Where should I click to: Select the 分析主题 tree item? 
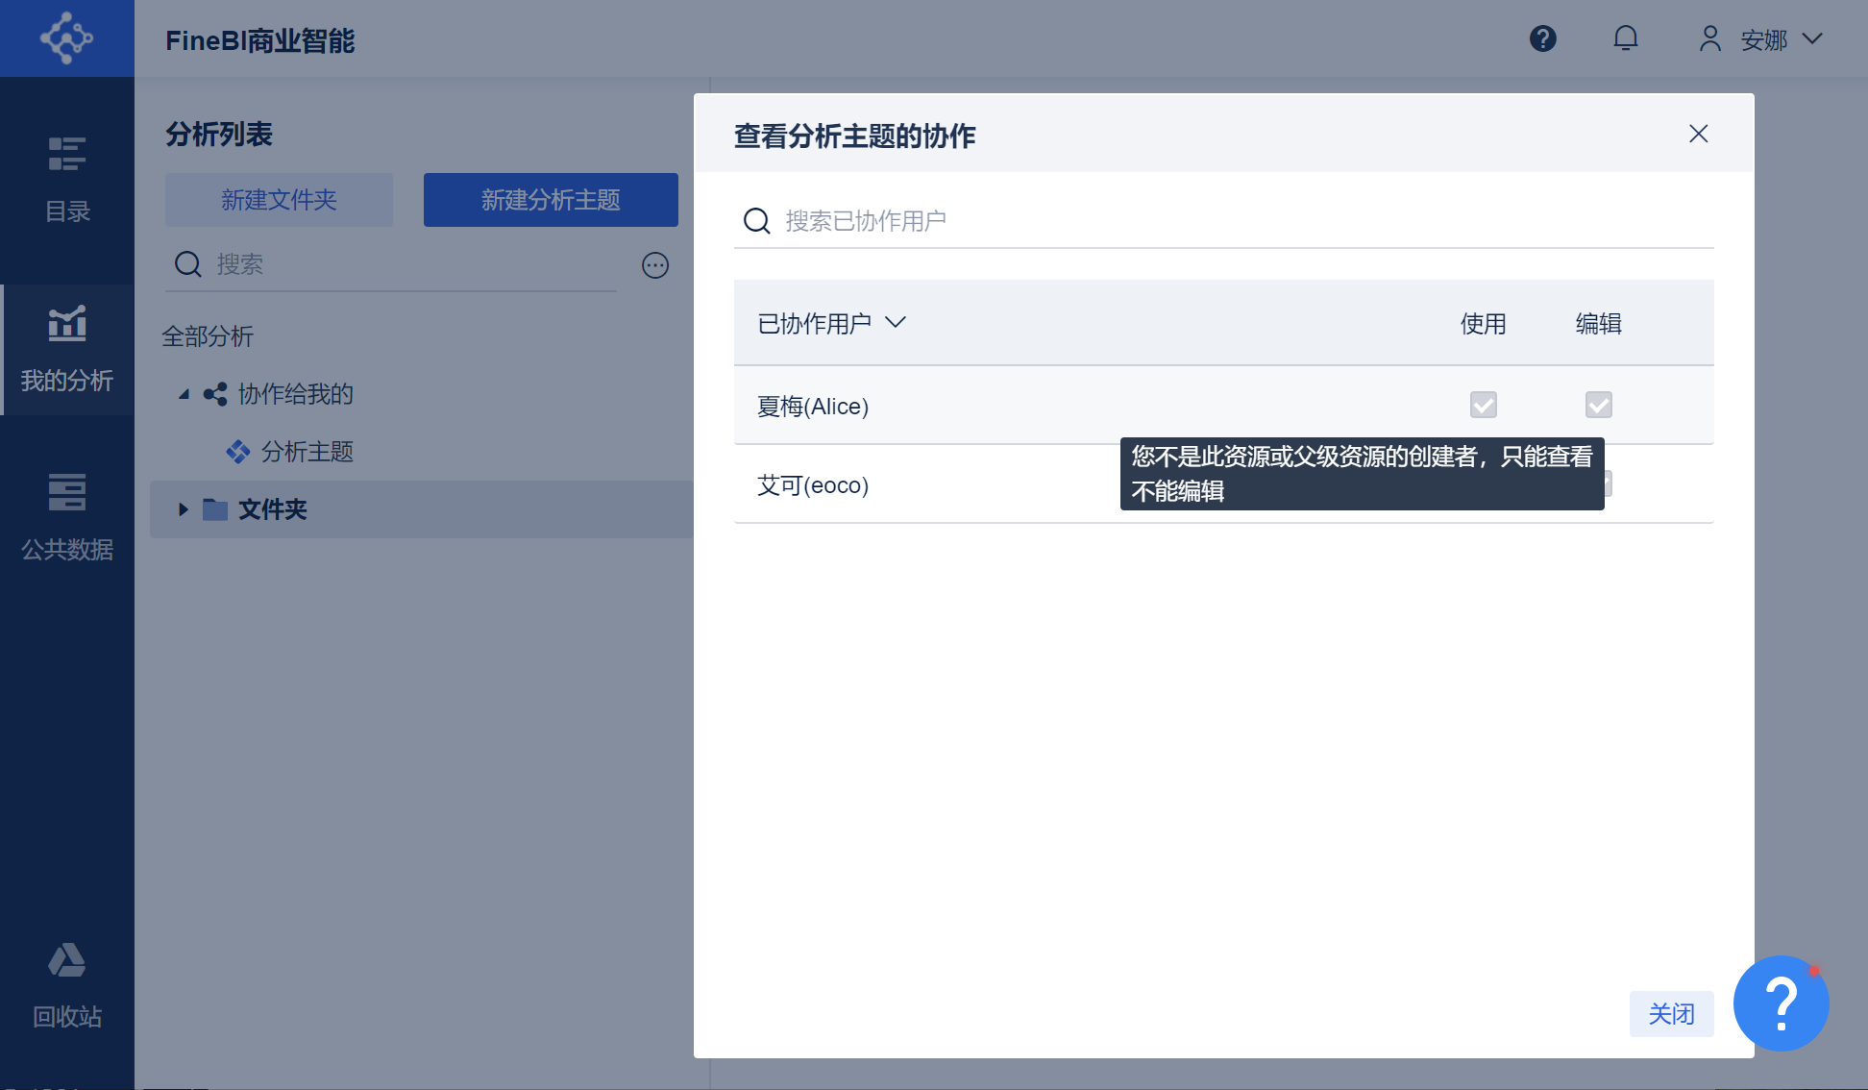pyautogui.click(x=307, y=452)
